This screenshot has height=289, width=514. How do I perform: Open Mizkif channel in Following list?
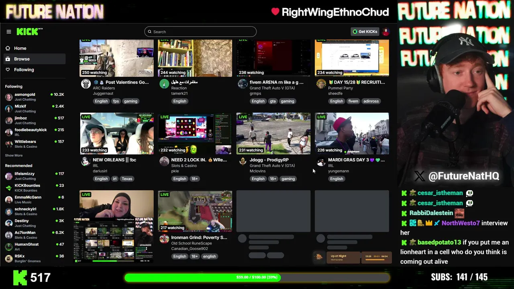[34, 108]
